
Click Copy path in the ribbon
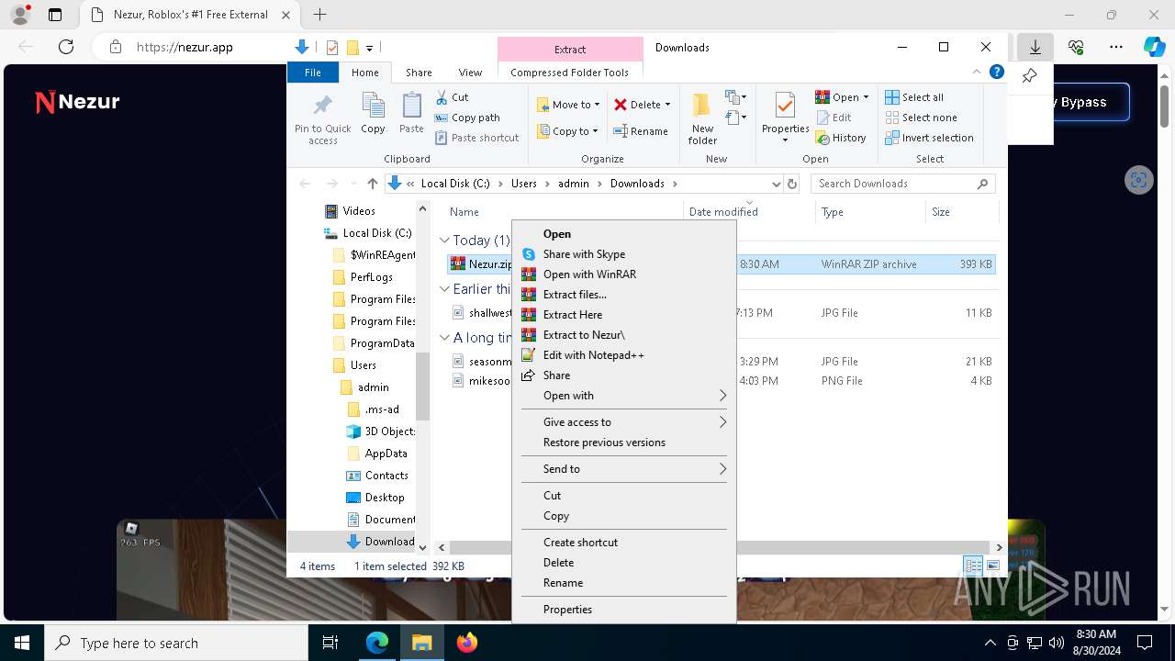[x=467, y=118]
